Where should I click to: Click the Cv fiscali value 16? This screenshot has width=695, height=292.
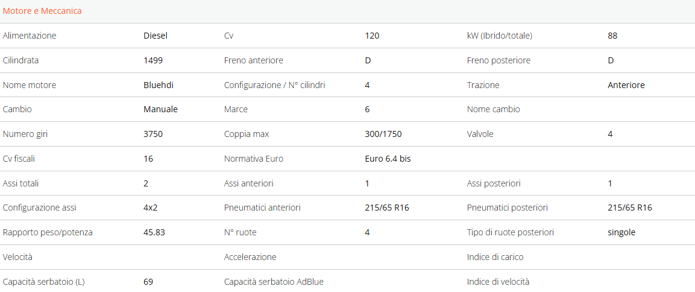(x=148, y=159)
